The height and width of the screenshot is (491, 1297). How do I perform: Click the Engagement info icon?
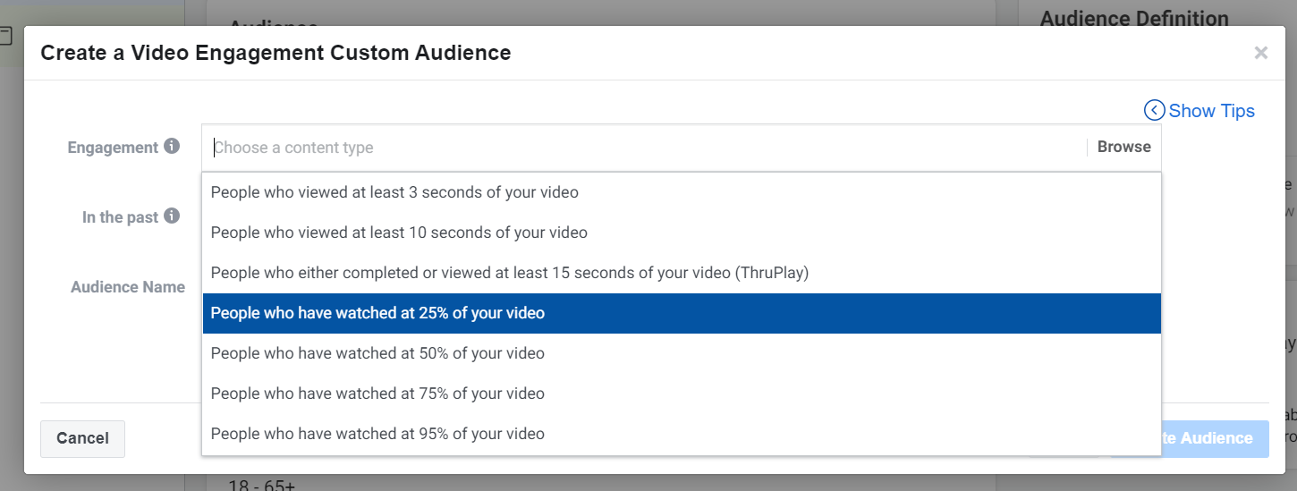[172, 147]
